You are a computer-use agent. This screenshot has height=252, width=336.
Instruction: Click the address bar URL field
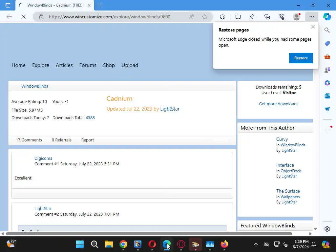[x=110, y=17]
